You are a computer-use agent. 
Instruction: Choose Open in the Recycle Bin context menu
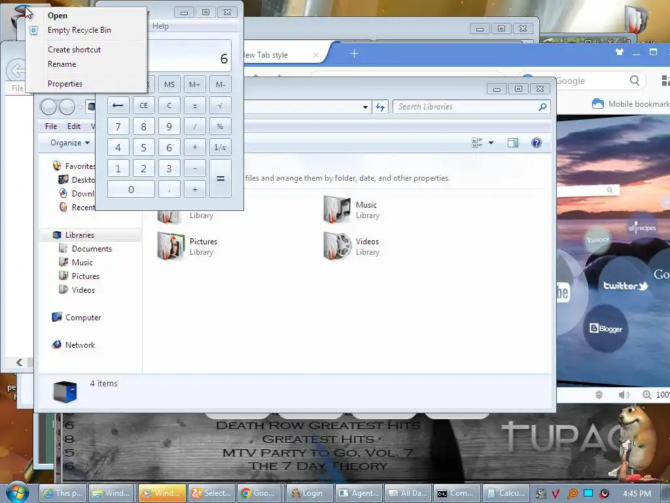pos(58,16)
